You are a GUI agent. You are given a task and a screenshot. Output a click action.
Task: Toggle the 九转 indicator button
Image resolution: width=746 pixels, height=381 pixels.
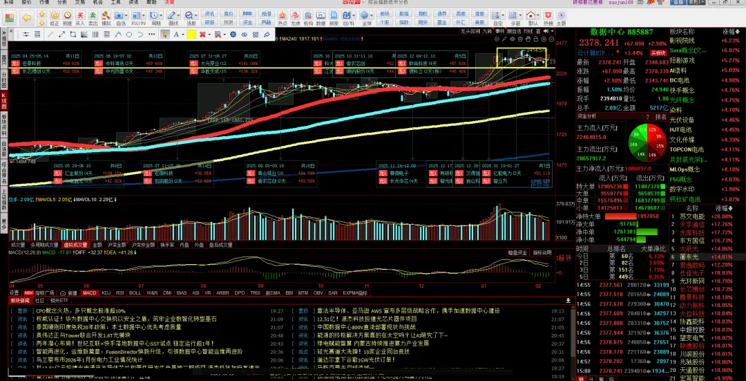487,31
